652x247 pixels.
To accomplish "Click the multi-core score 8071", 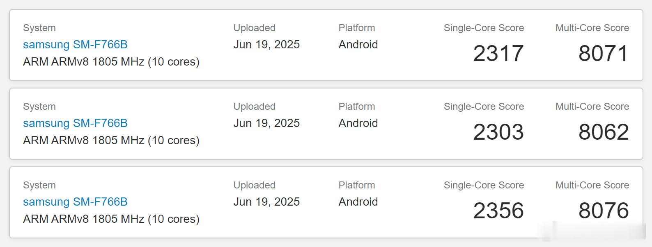I will click(x=604, y=53).
